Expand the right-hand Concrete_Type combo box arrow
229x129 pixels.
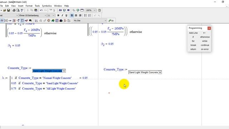(160, 72)
